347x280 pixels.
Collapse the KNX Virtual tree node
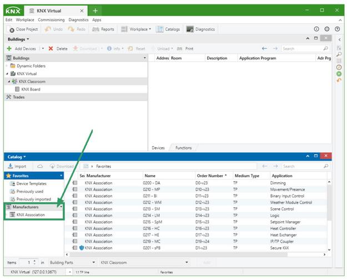7,73
